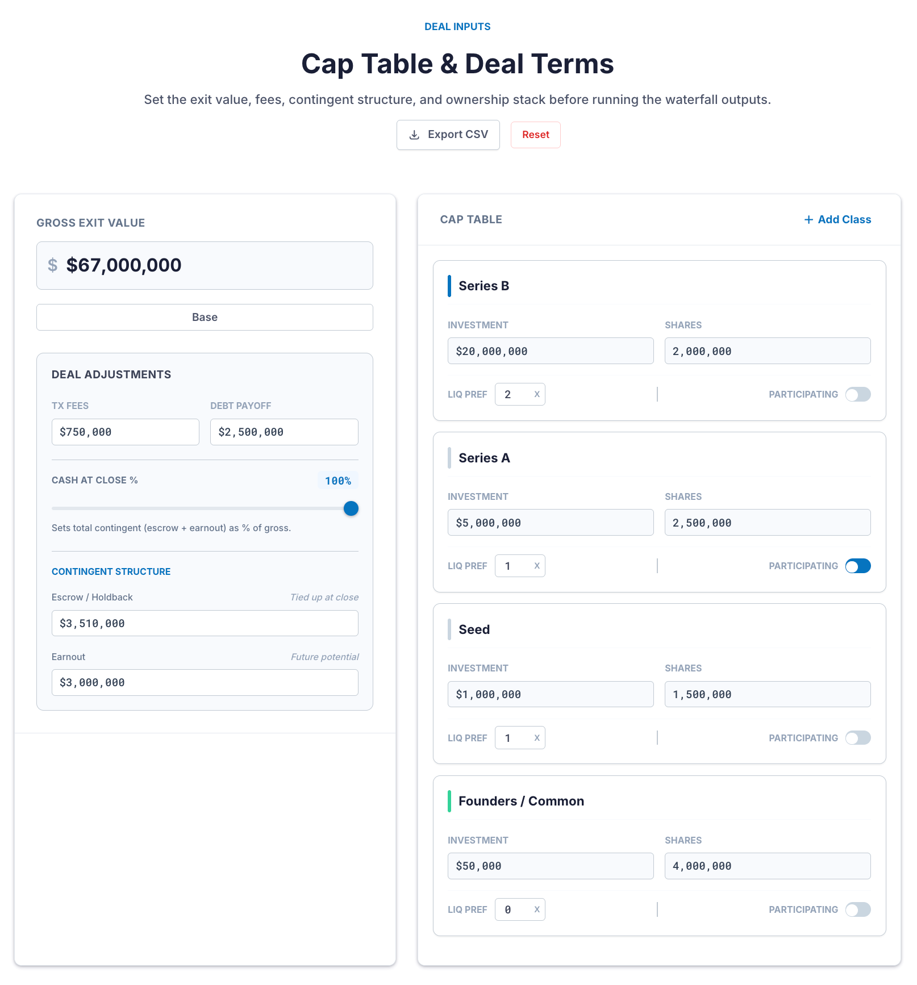917x985 pixels.
Task: Click the blue color bar beside Series B
Action: coord(449,286)
